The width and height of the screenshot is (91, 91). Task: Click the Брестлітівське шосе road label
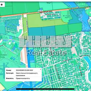(x=46, y=12)
